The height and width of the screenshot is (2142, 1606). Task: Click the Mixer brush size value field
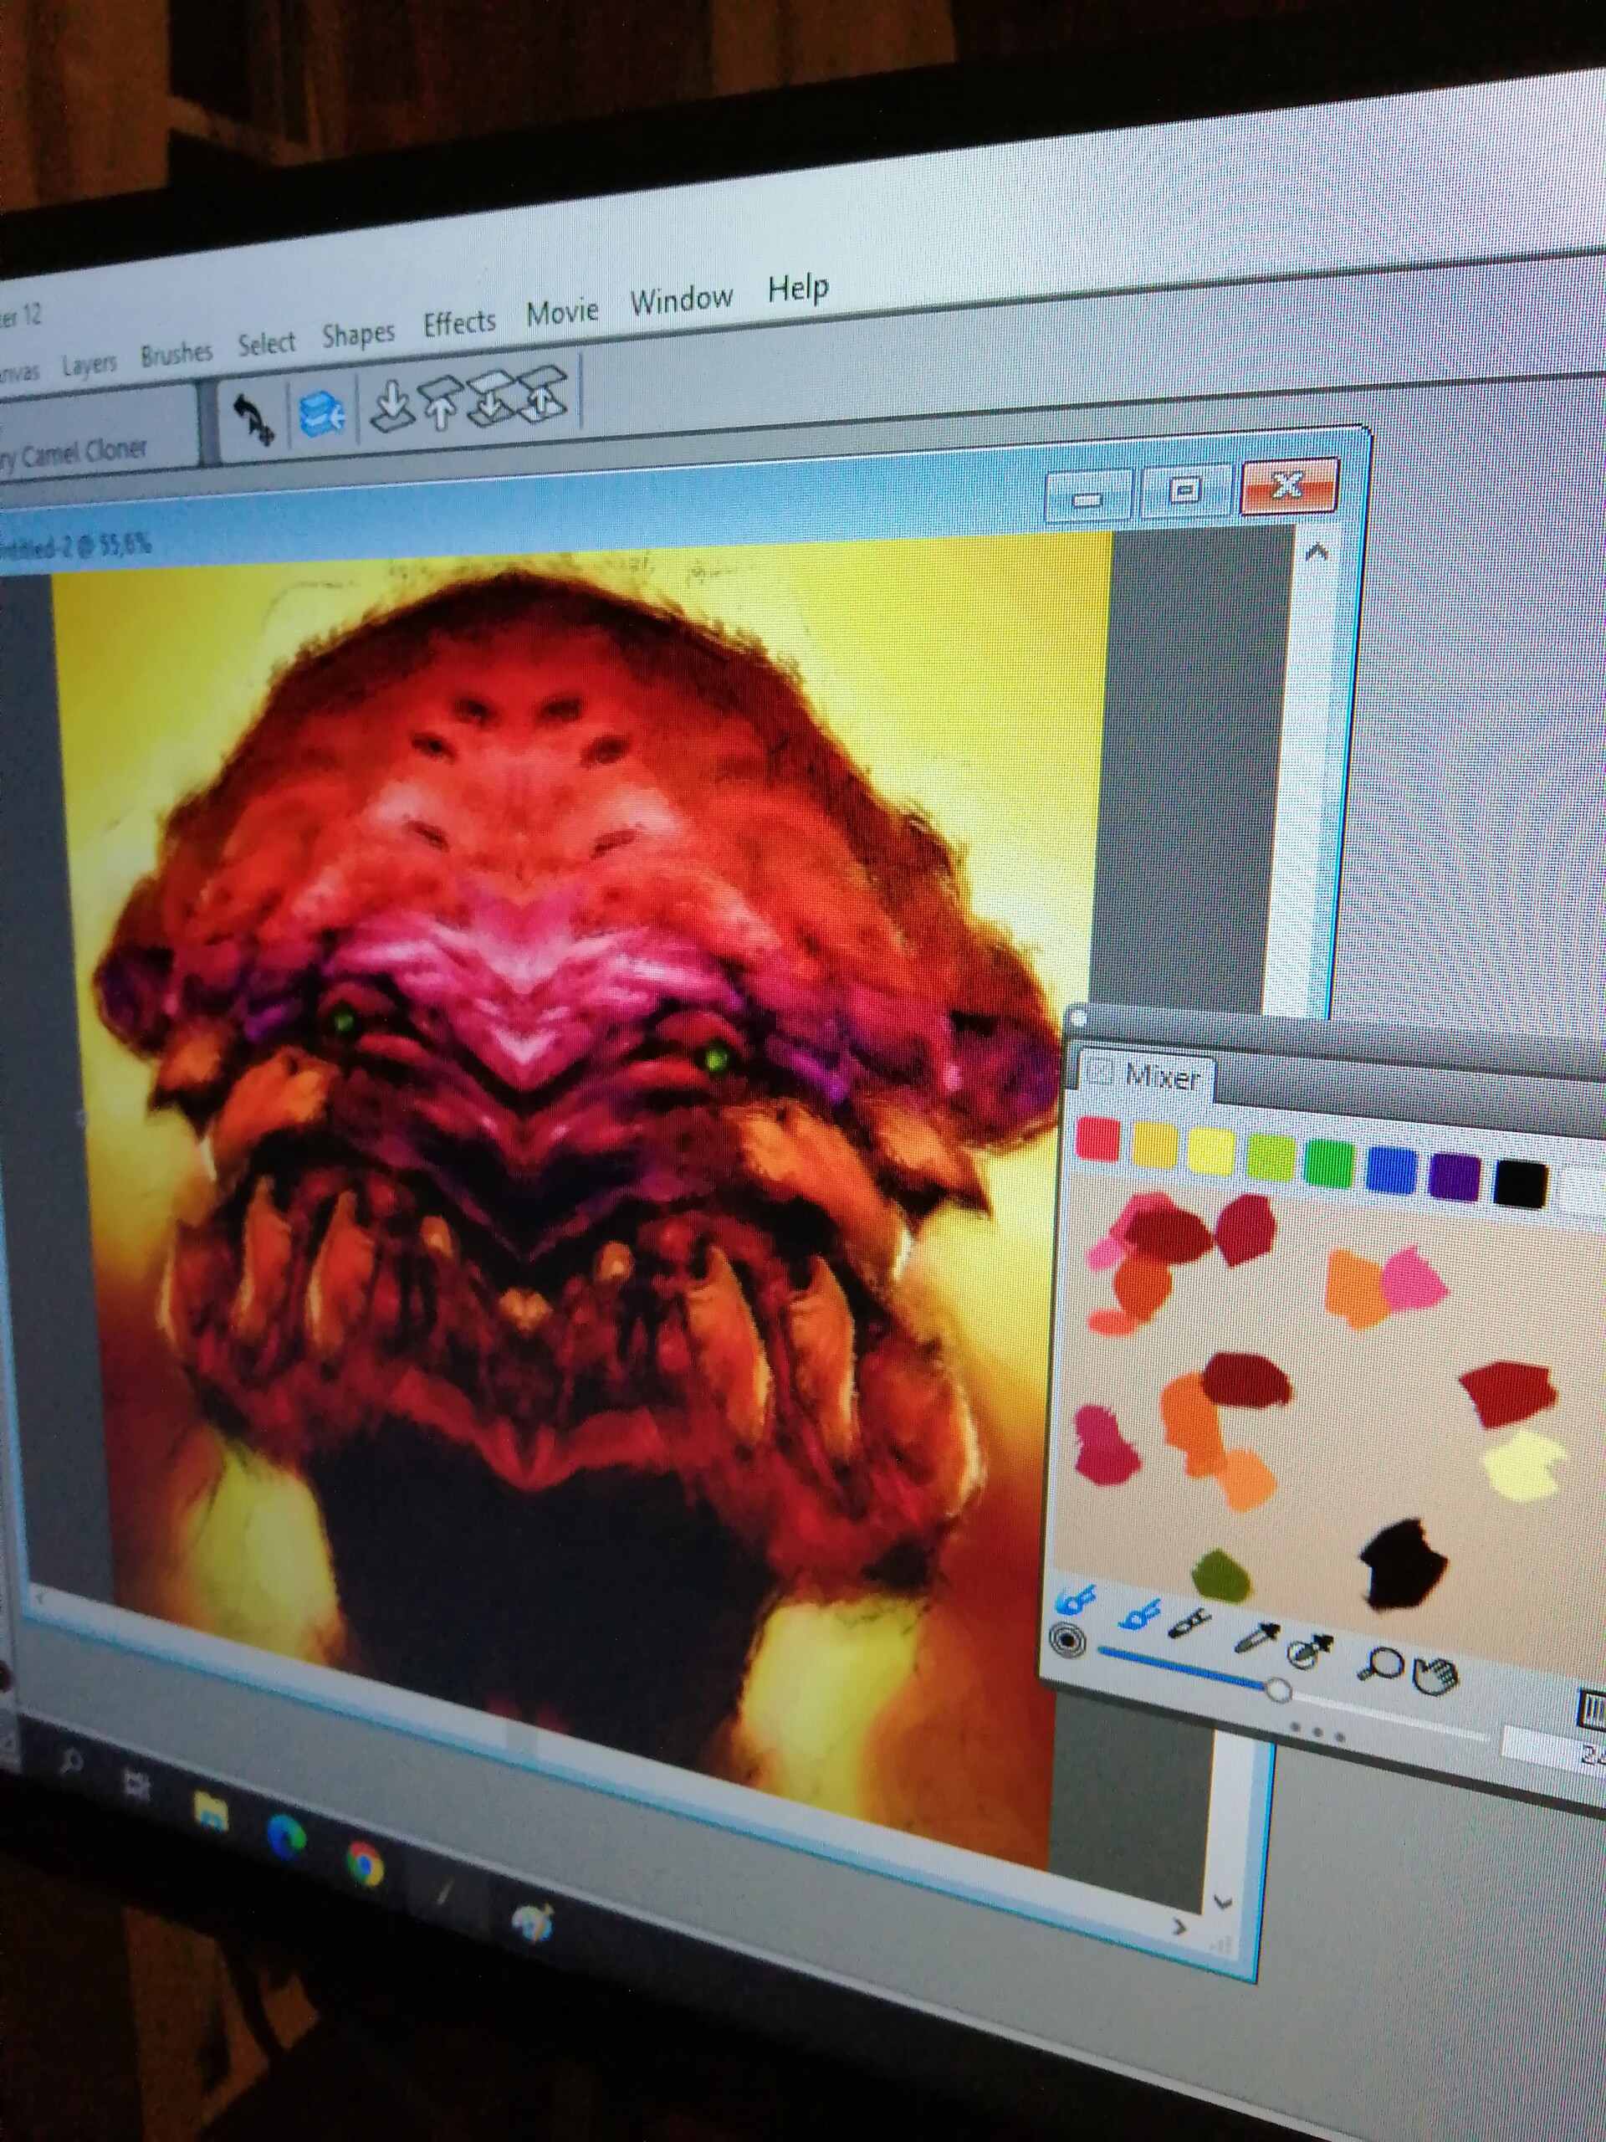(x=1555, y=1749)
